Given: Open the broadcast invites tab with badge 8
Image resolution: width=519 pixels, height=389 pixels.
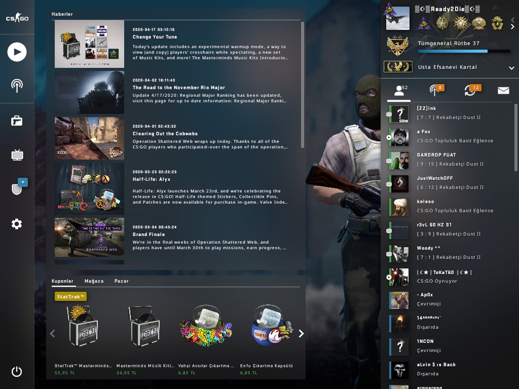Looking at the screenshot, I should [436, 90].
